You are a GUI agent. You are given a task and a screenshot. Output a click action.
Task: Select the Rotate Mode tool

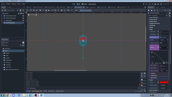34,10
